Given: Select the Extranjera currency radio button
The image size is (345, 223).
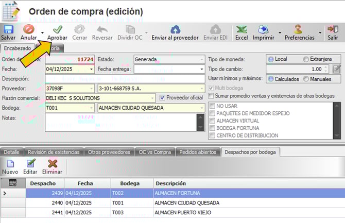Looking at the screenshot, I should 306,59.
